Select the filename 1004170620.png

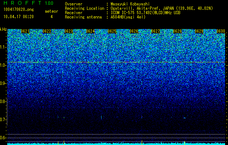pos(19,9)
